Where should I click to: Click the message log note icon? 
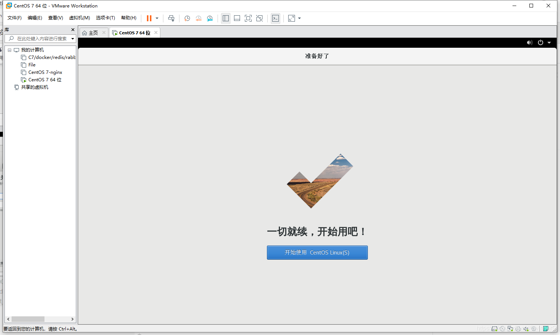pos(546,329)
